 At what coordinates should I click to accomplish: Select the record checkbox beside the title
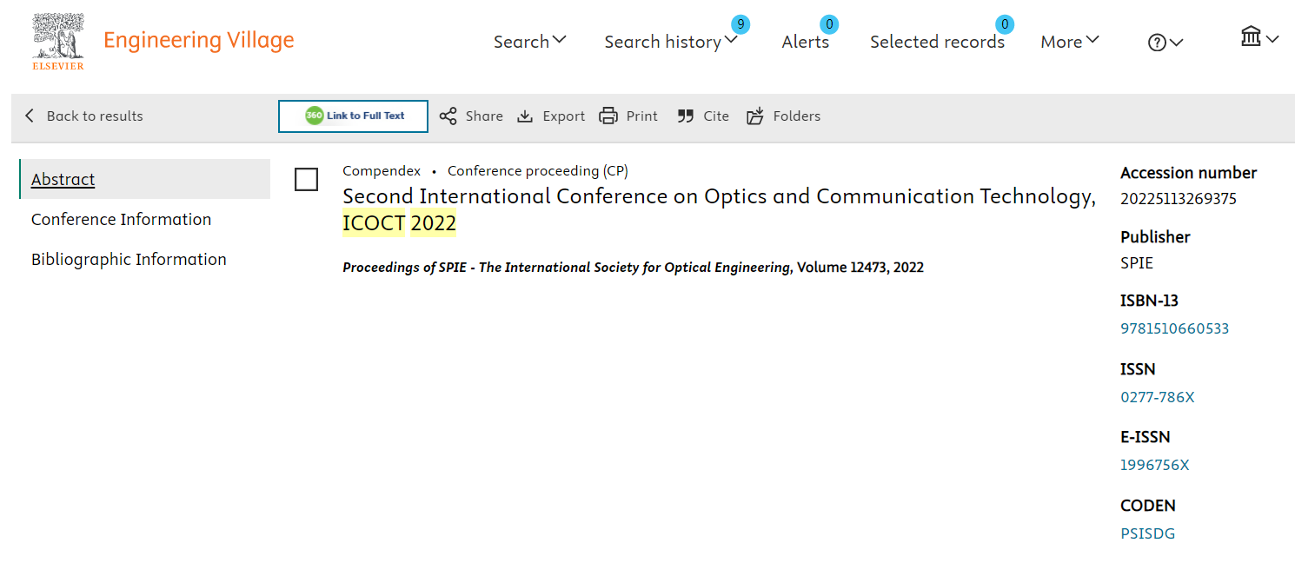point(306,179)
